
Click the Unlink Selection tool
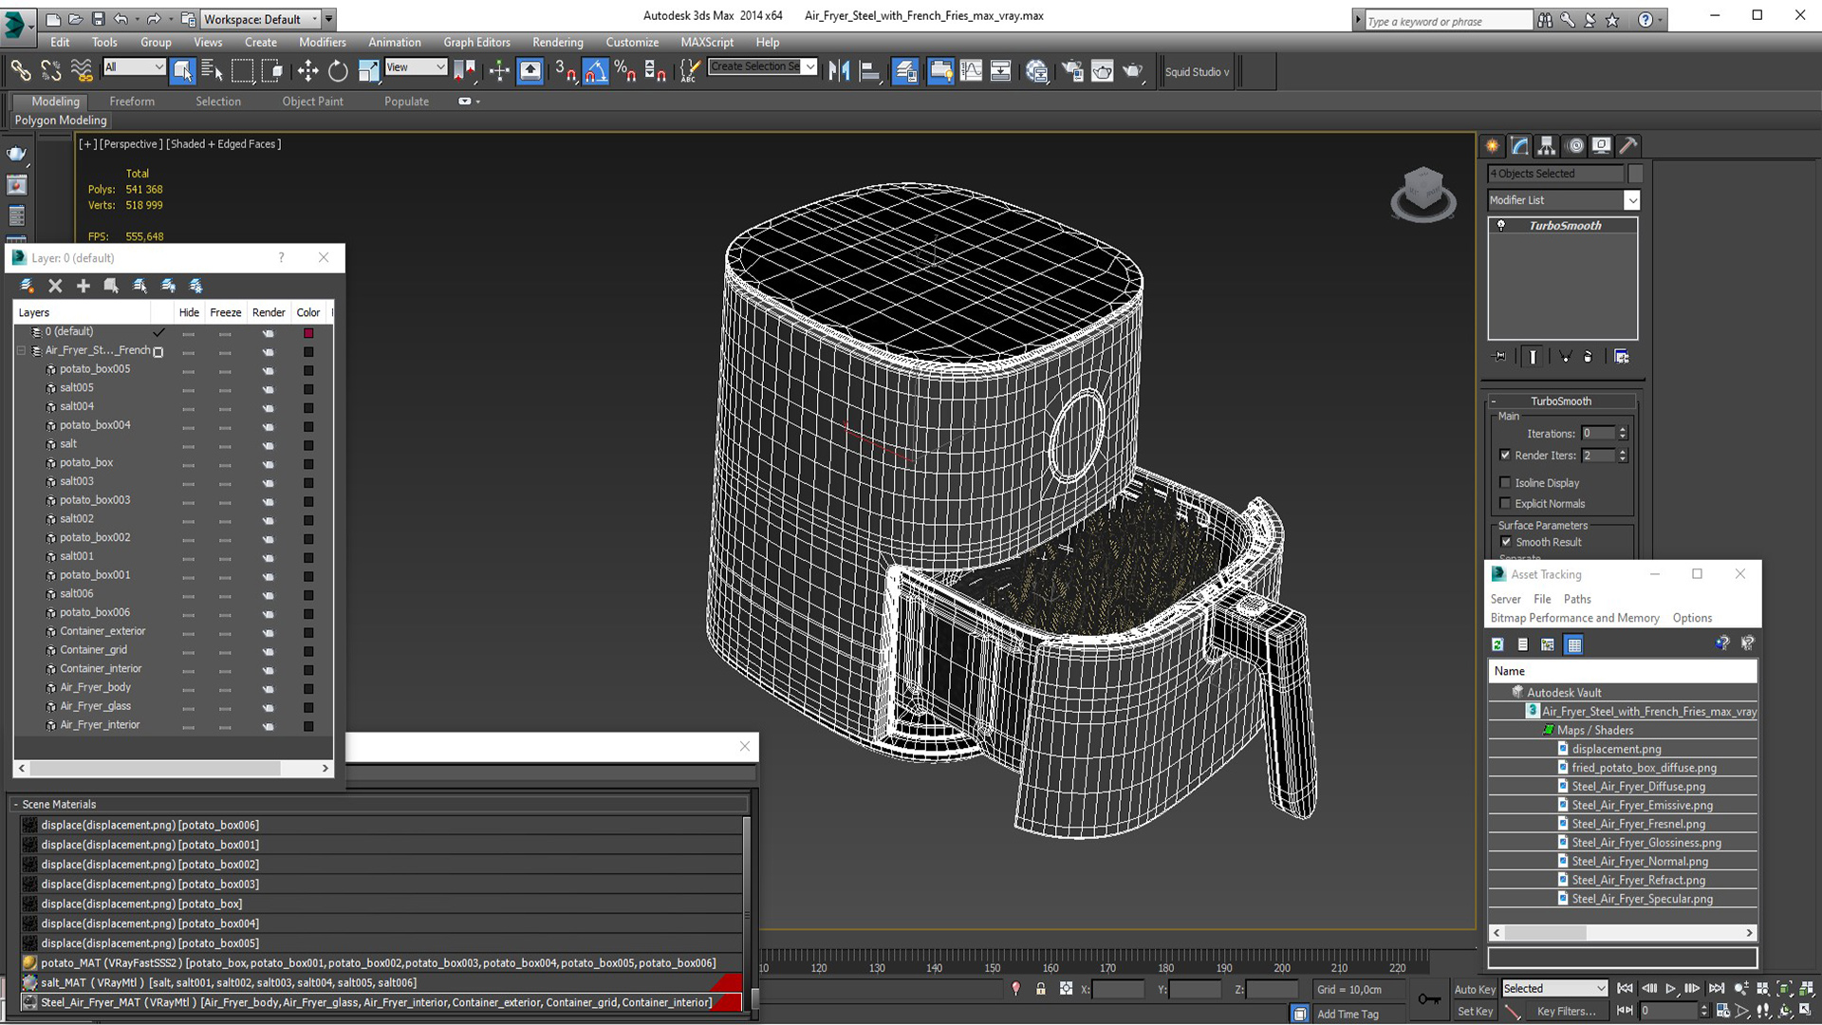click(51, 70)
